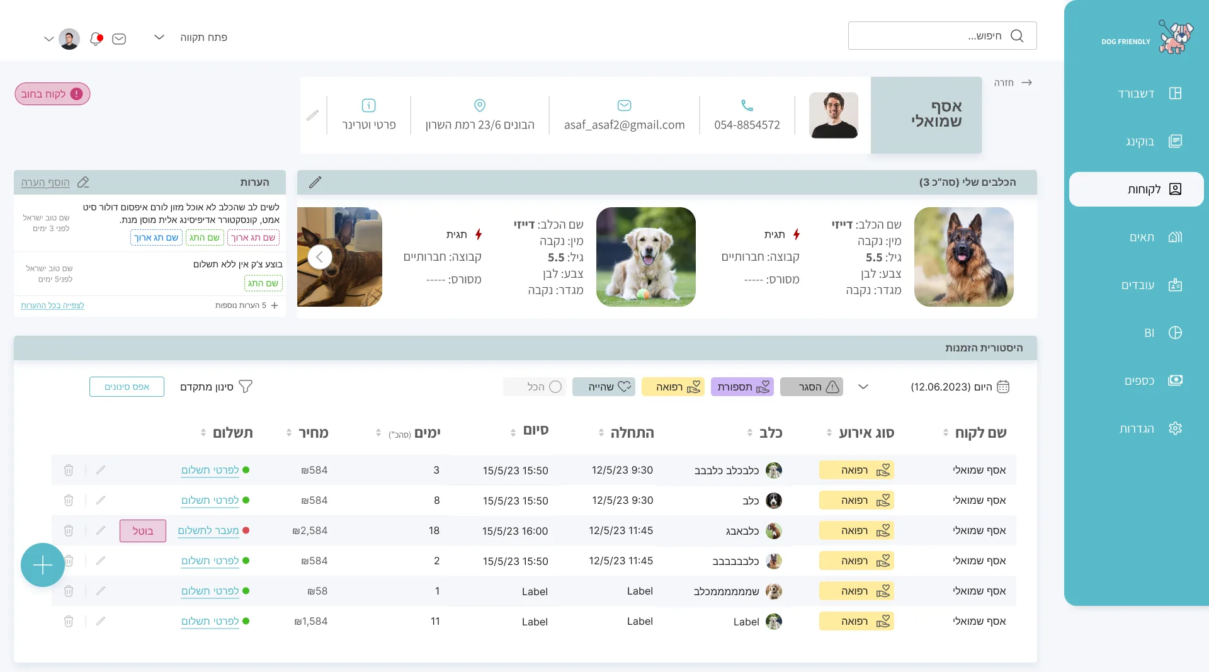The height and width of the screenshot is (672, 1209).
Task: Open the calendar icon next to היום date
Action: pos(1003,387)
